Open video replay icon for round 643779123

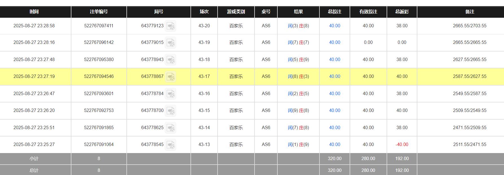170,26
